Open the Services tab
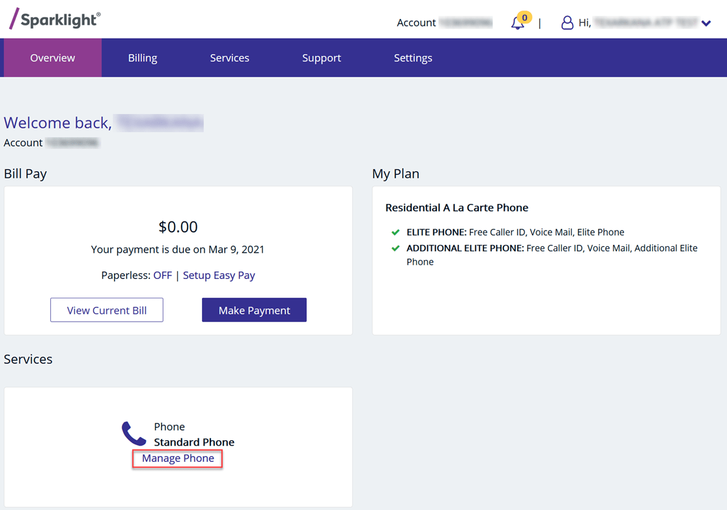 229,57
